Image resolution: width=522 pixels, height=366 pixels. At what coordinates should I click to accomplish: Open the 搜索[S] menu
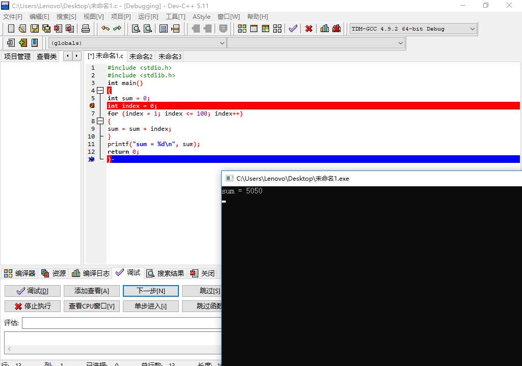(66, 17)
